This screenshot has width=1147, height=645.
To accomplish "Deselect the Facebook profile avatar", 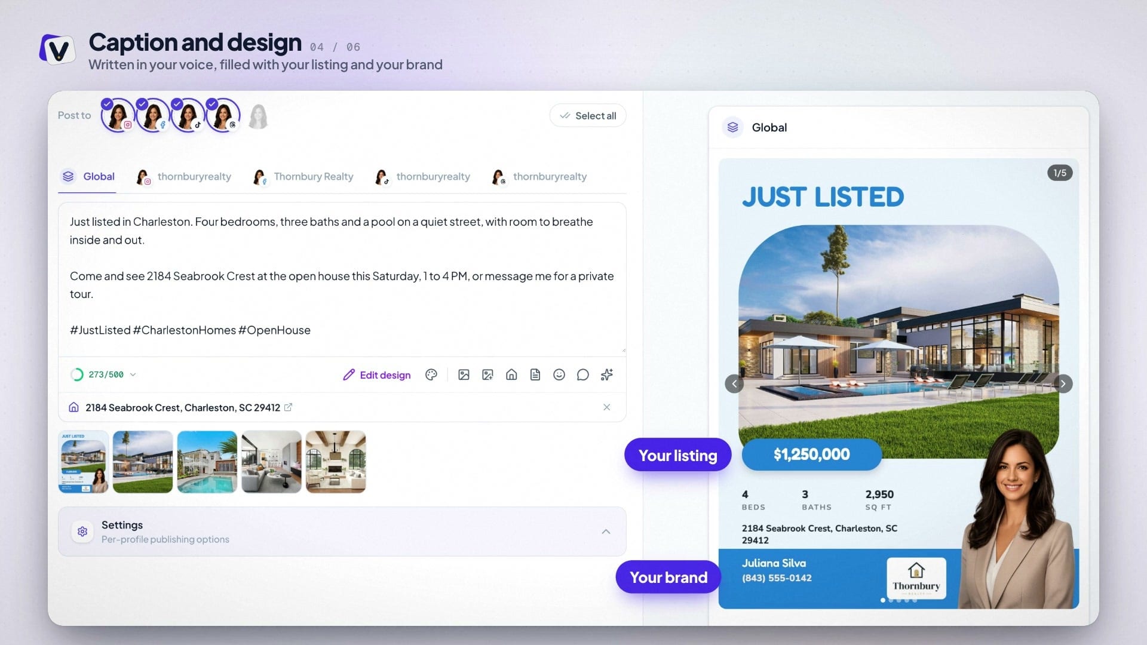I will [x=153, y=115].
